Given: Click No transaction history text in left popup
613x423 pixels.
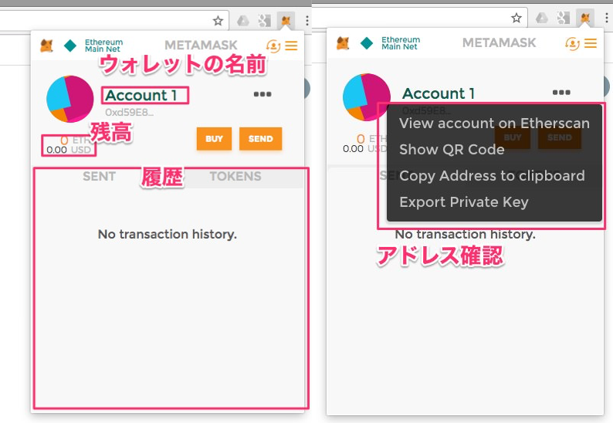Looking at the screenshot, I should [168, 234].
